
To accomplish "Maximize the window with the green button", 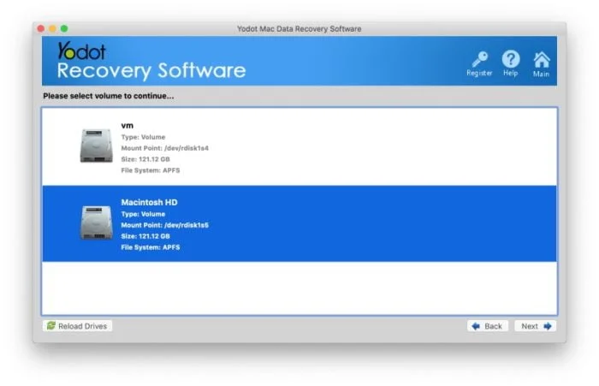I will pyautogui.click(x=64, y=28).
